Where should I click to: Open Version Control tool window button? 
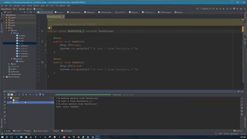[41, 131]
